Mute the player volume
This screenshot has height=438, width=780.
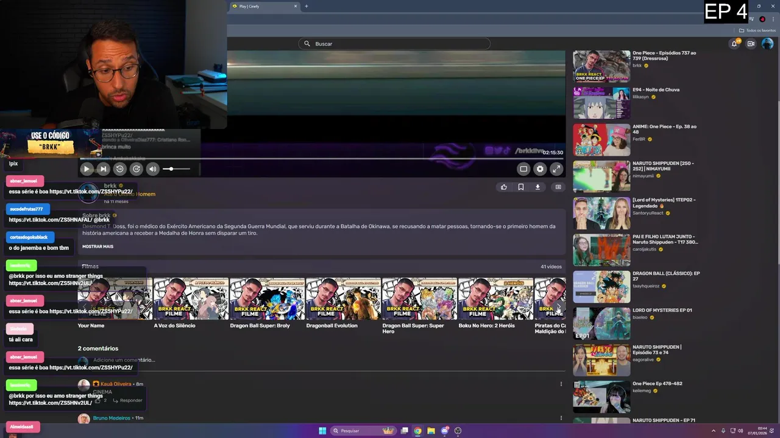click(153, 169)
